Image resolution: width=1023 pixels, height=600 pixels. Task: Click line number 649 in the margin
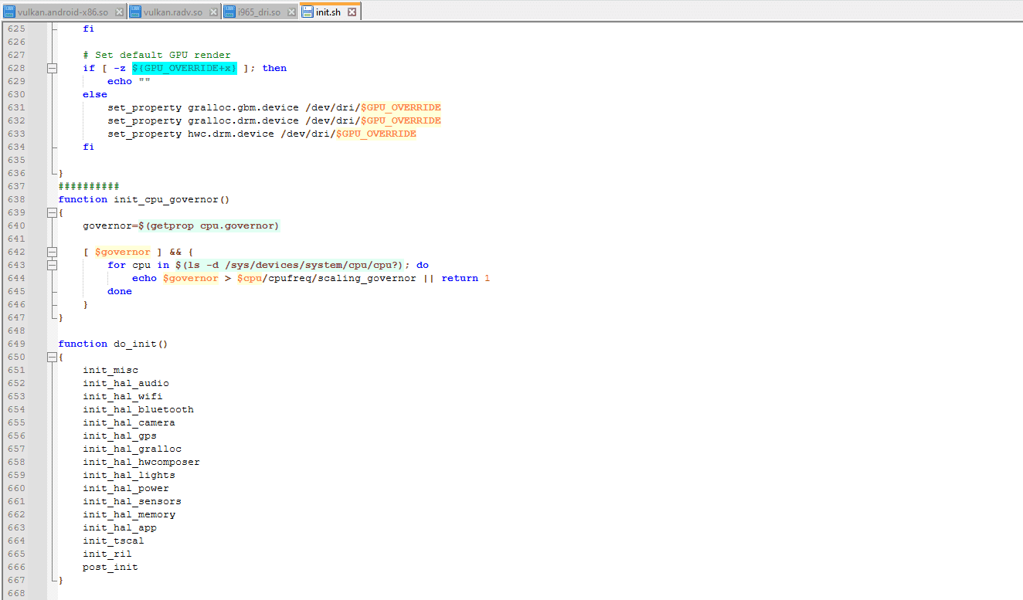point(16,344)
